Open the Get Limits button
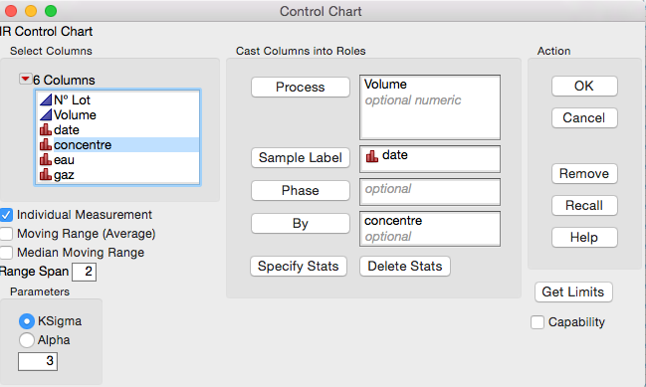 click(x=573, y=291)
